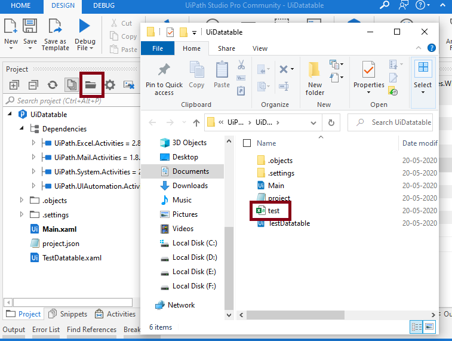Select test Excel file in Explorer
The width and height of the screenshot is (452, 341).
tap(273, 211)
